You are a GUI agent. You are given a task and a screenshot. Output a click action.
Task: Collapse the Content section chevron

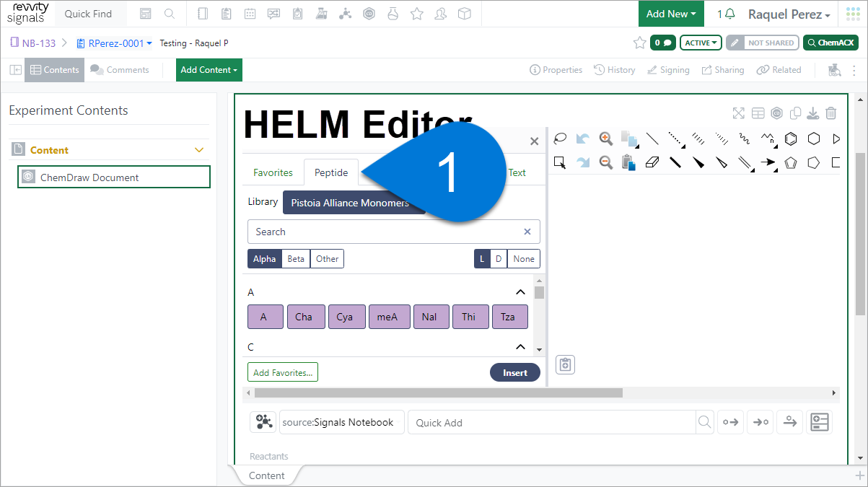200,150
